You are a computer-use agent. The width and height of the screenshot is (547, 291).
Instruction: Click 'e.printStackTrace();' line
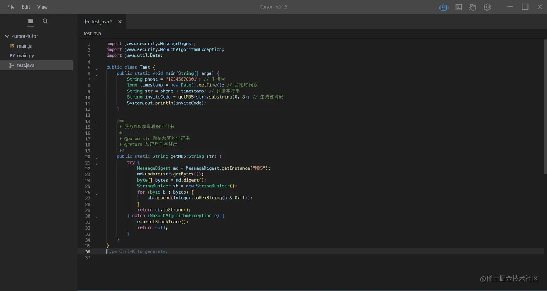point(163,222)
